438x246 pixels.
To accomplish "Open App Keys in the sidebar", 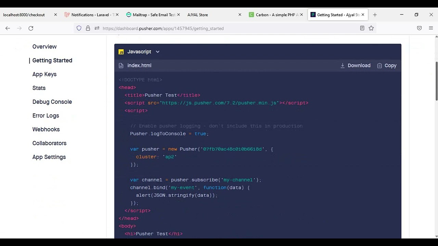I will [44, 74].
